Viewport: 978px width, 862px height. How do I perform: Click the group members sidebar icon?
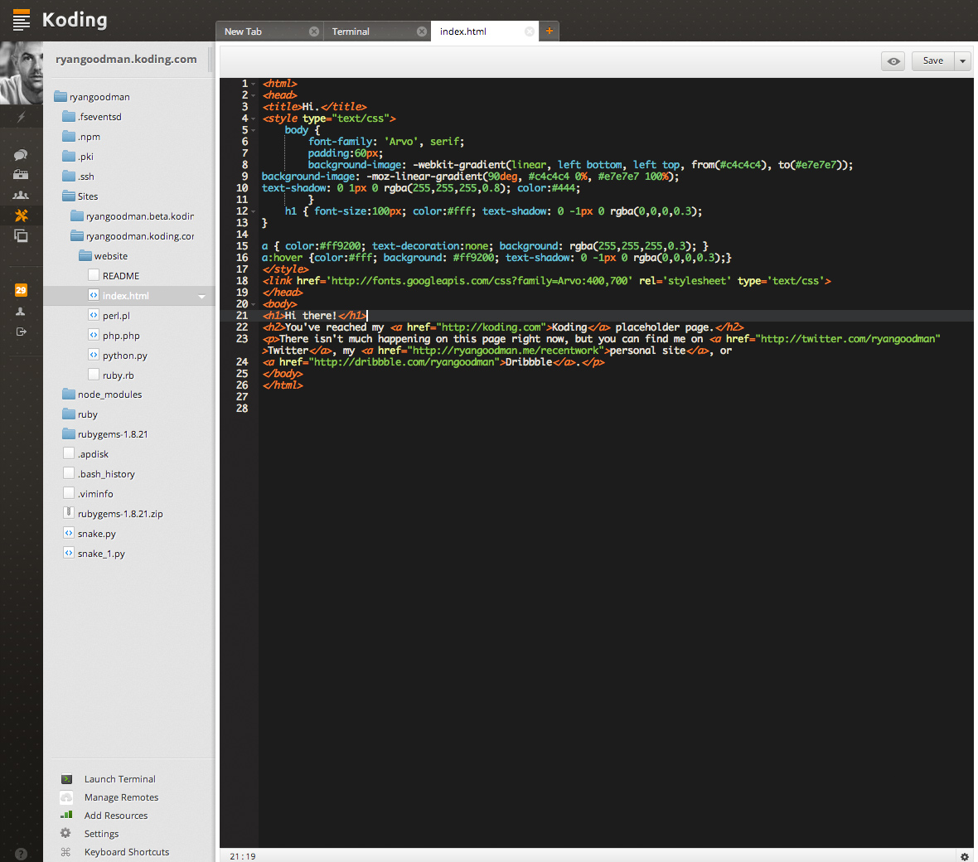(21, 196)
